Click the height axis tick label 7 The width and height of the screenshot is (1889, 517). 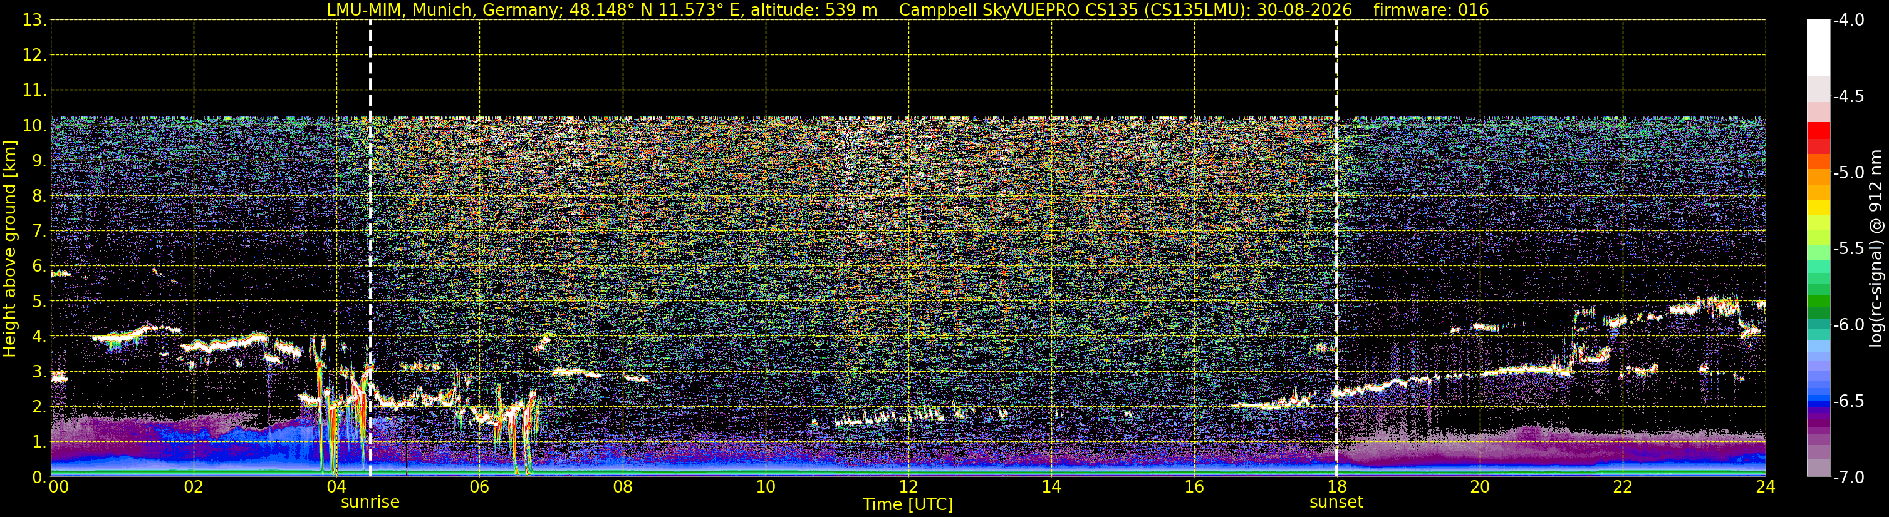coord(39,232)
